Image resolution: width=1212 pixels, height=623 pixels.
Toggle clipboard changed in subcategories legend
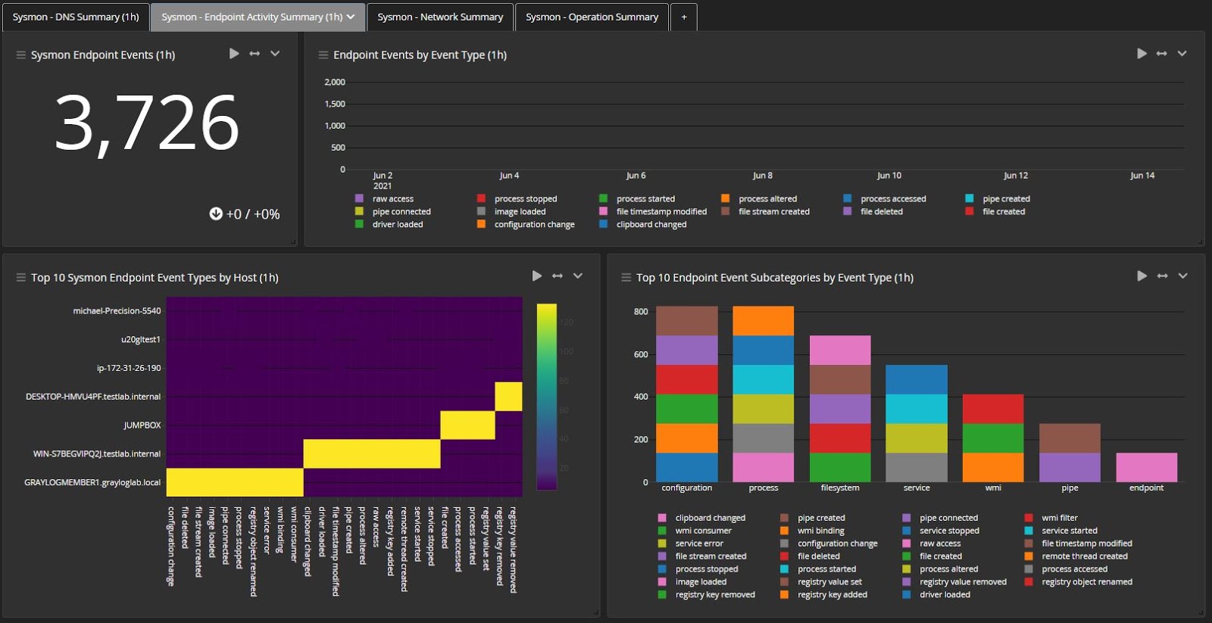coord(710,519)
